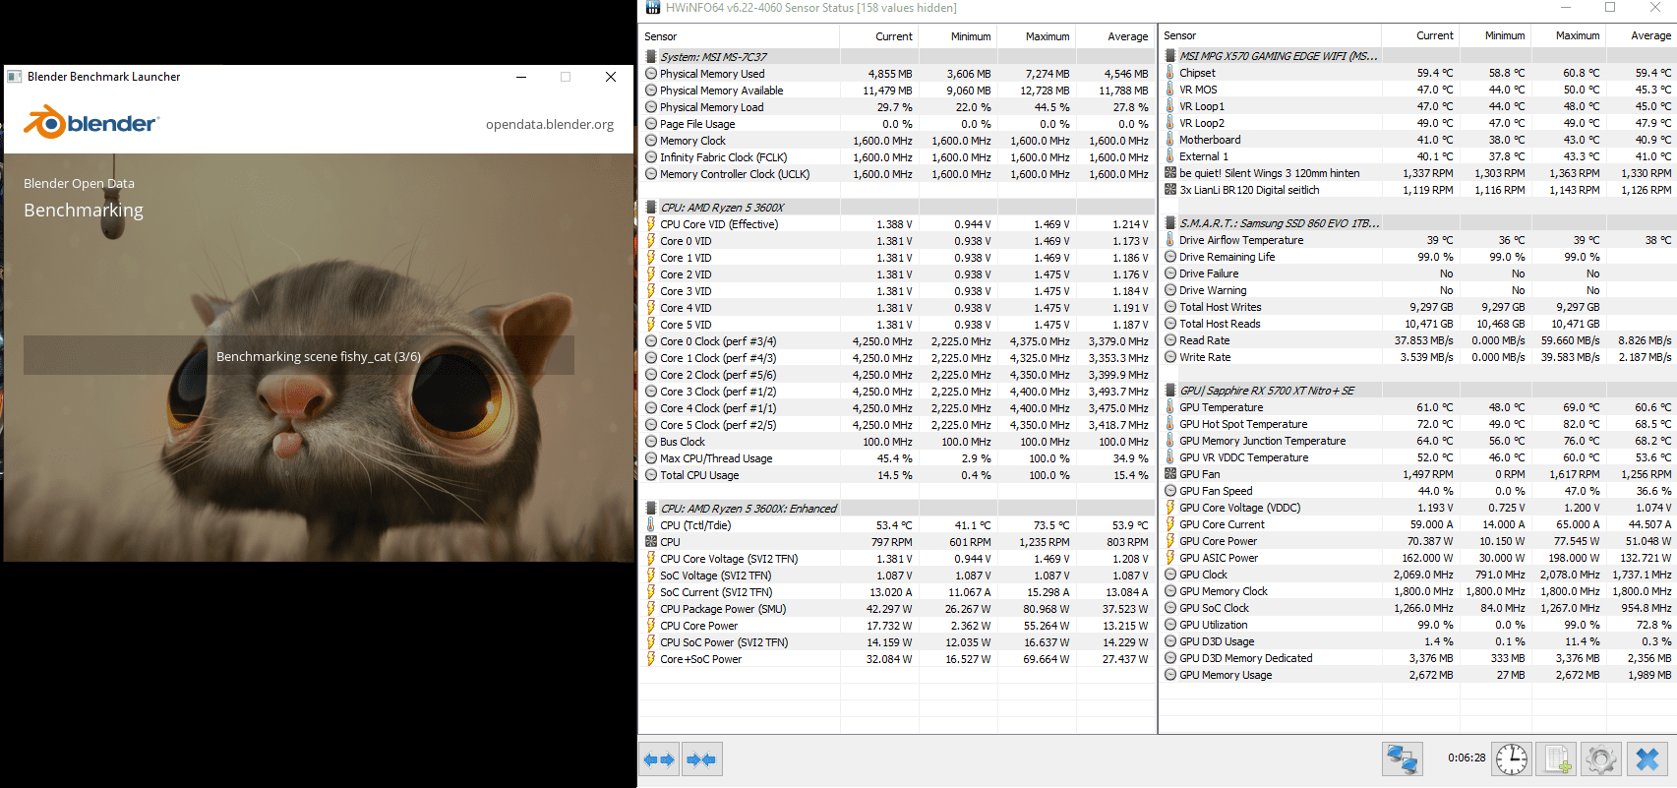Click the thermometer icon beside Chipset

[x=1170, y=73]
